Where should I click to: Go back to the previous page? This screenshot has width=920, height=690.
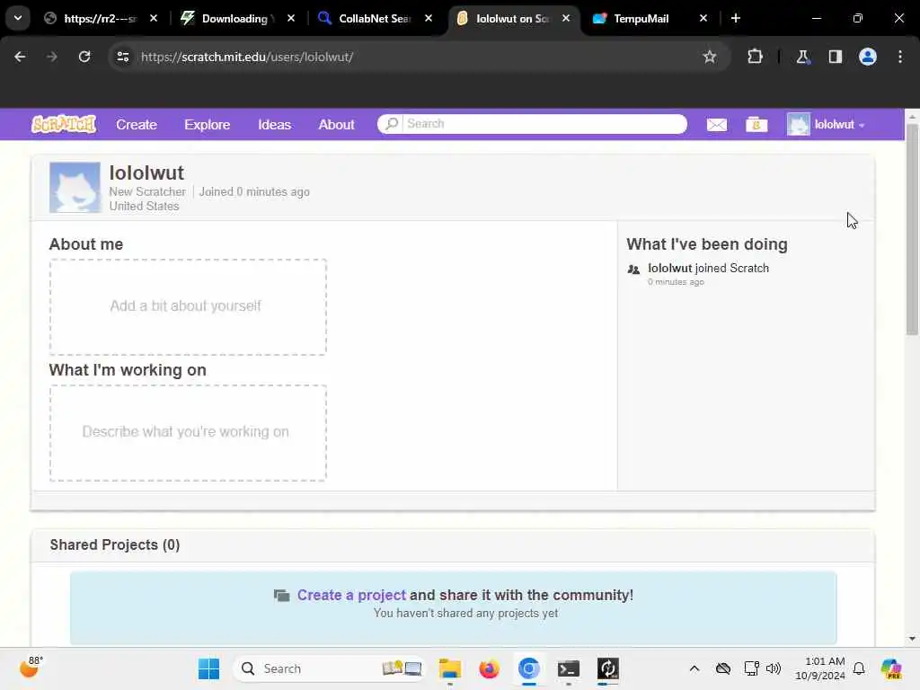pyautogui.click(x=20, y=57)
